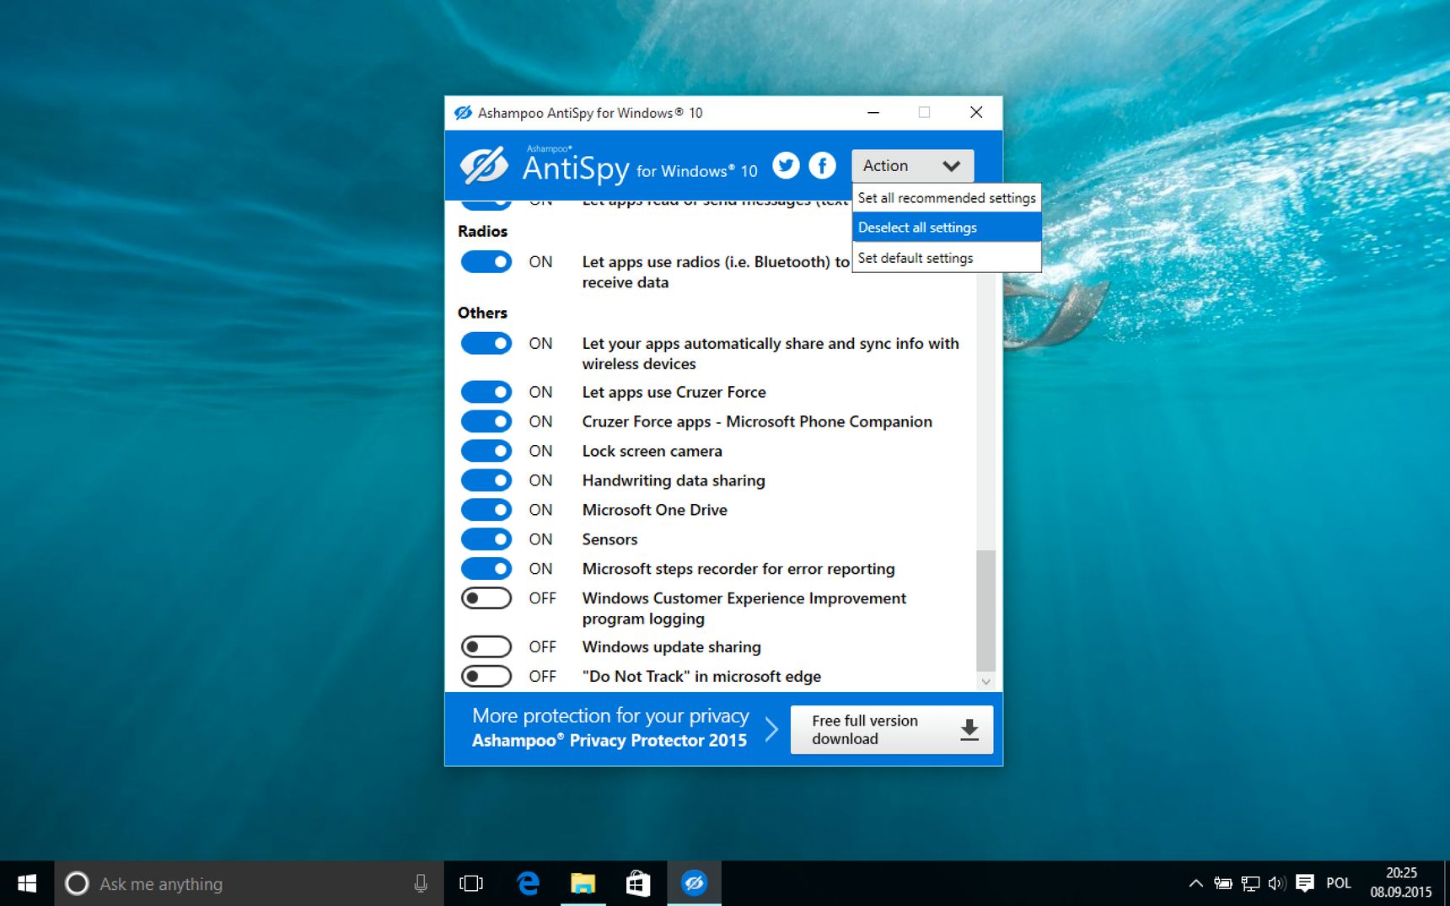Toggle Microsoft One Drive switch
The width and height of the screenshot is (1450, 906).
(x=486, y=510)
